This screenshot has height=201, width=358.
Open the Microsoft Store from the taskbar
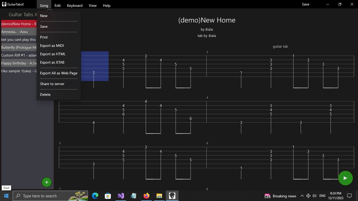[107, 196]
